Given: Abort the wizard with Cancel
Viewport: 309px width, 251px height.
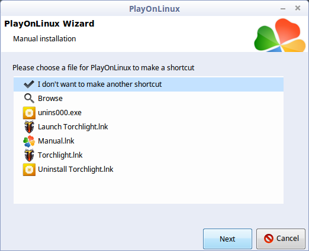Looking at the screenshot, I should point(281,239).
